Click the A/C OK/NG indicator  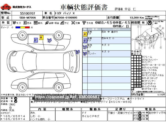tap(140, 112)
